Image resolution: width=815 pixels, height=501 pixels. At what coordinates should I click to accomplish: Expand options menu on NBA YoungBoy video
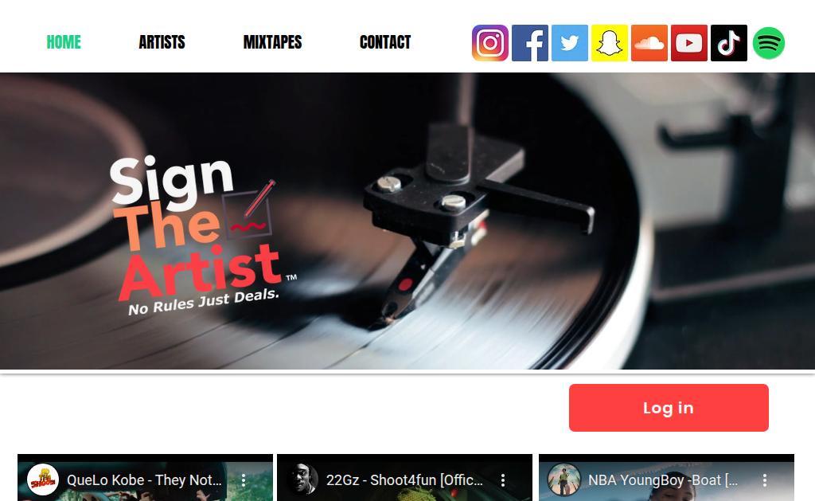click(x=765, y=480)
